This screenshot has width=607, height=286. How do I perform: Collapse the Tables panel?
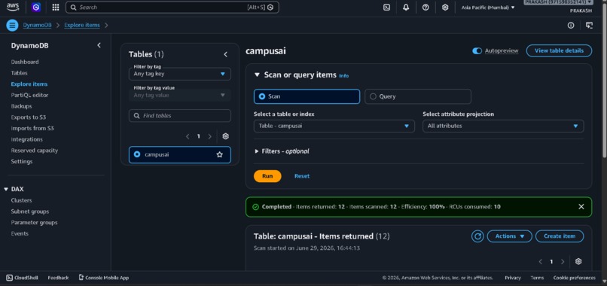click(226, 55)
